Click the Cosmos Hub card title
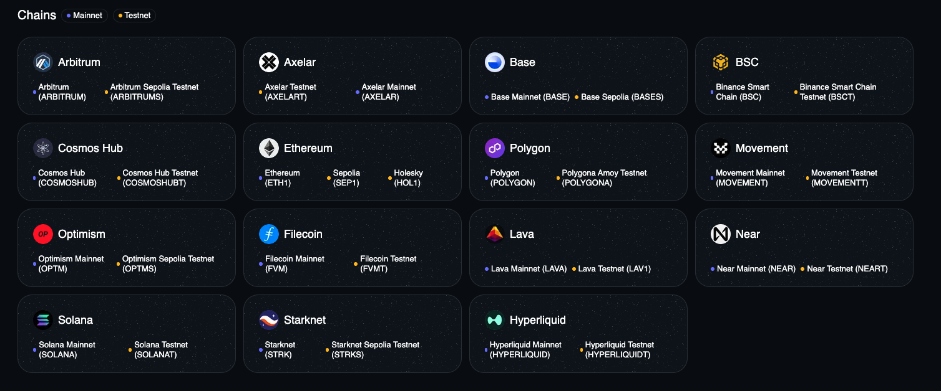The image size is (941, 391). 90,148
